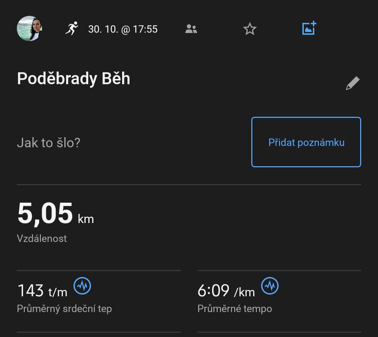The height and width of the screenshot is (337, 378).
Task: Tap the t/m unit beside heart rate
Action: click(57, 292)
